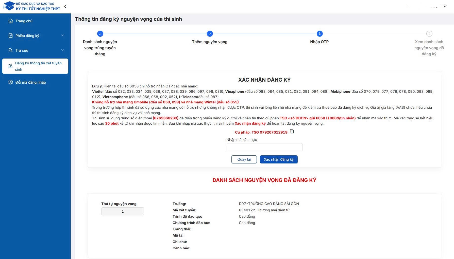Screen dimensions: 454x259
Task: Select Đổi mã đăng nhập menu item
Action: (x=30, y=82)
